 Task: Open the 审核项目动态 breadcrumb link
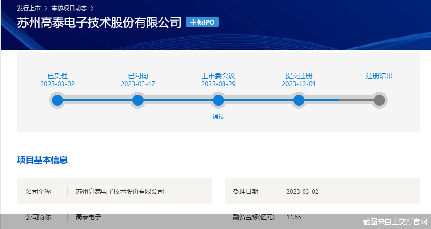pos(69,8)
